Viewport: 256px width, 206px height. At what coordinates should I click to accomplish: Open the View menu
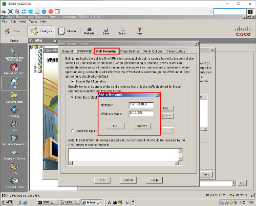(23, 21)
